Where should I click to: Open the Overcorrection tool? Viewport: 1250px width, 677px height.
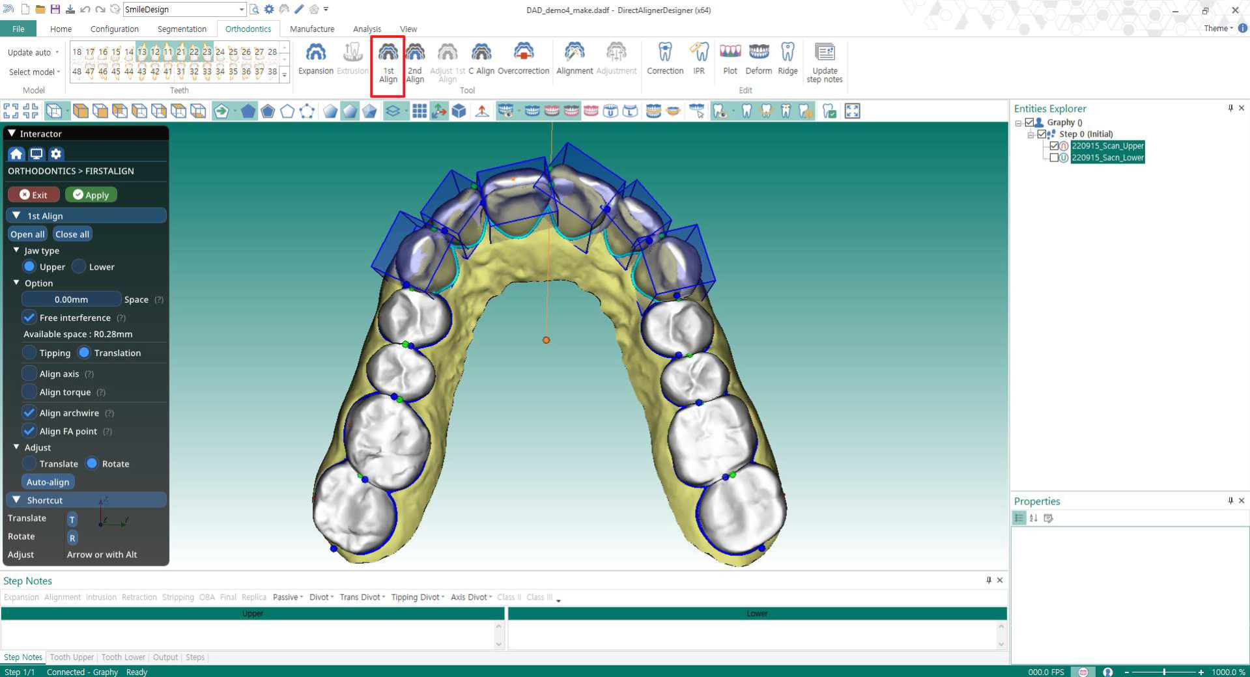[x=523, y=53]
